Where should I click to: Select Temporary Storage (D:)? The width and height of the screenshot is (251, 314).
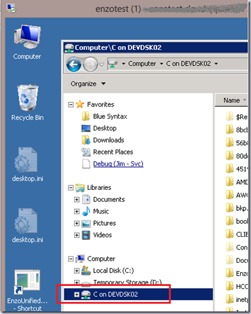coord(127,282)
